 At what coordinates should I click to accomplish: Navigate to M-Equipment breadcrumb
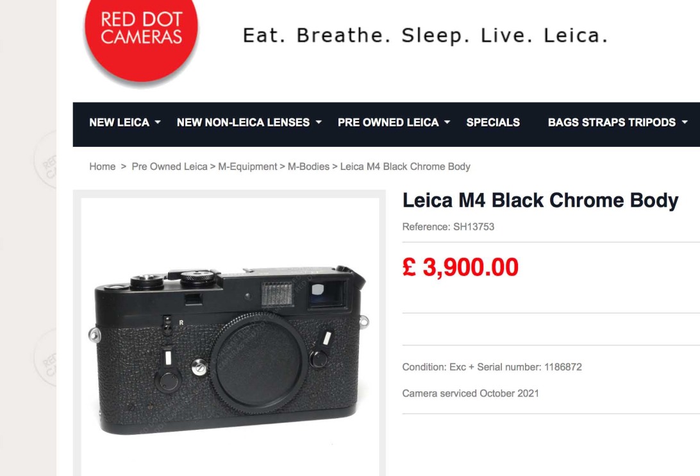(x=247, y=167)
